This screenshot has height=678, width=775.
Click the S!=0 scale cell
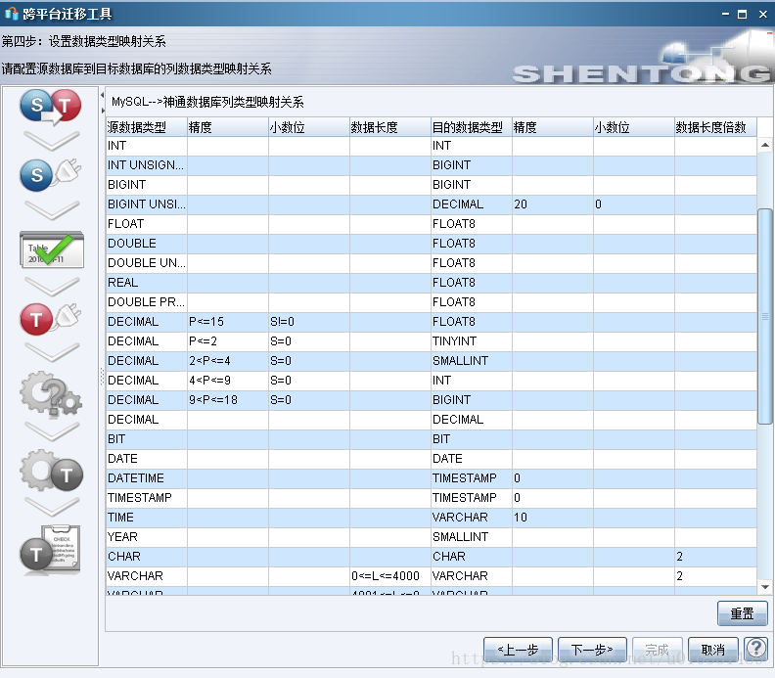click(309, 322)
